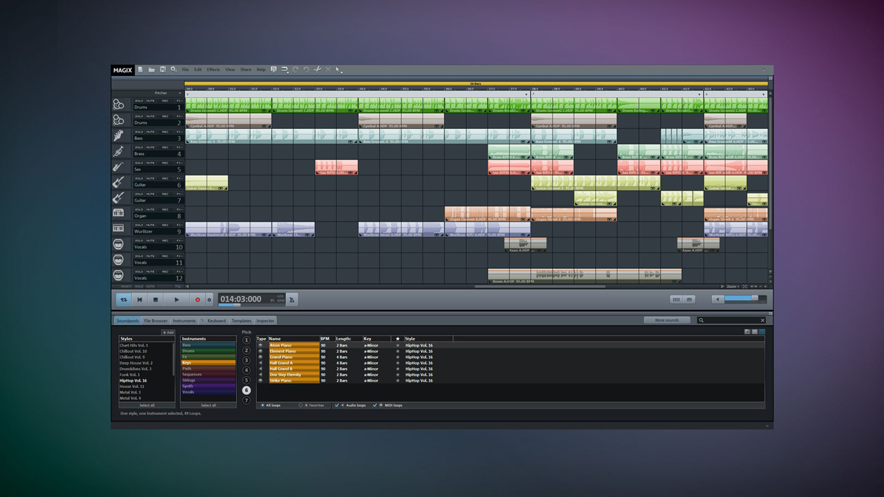Mute the Bass track
This screenshot has height=497, width=884.
[x=151, y=130]
